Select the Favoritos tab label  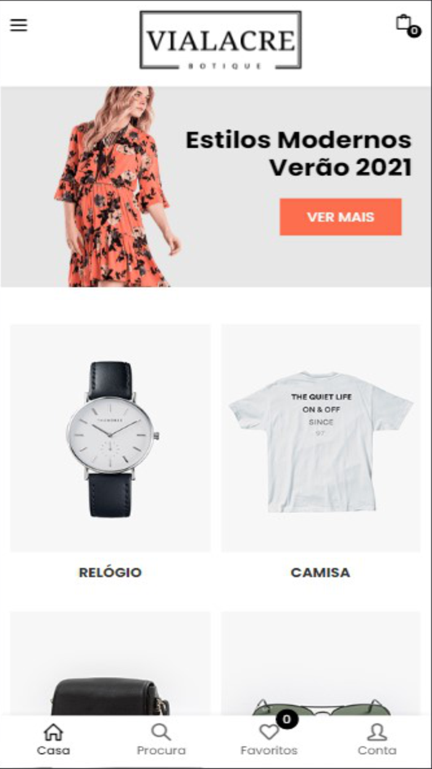point(269,750)
